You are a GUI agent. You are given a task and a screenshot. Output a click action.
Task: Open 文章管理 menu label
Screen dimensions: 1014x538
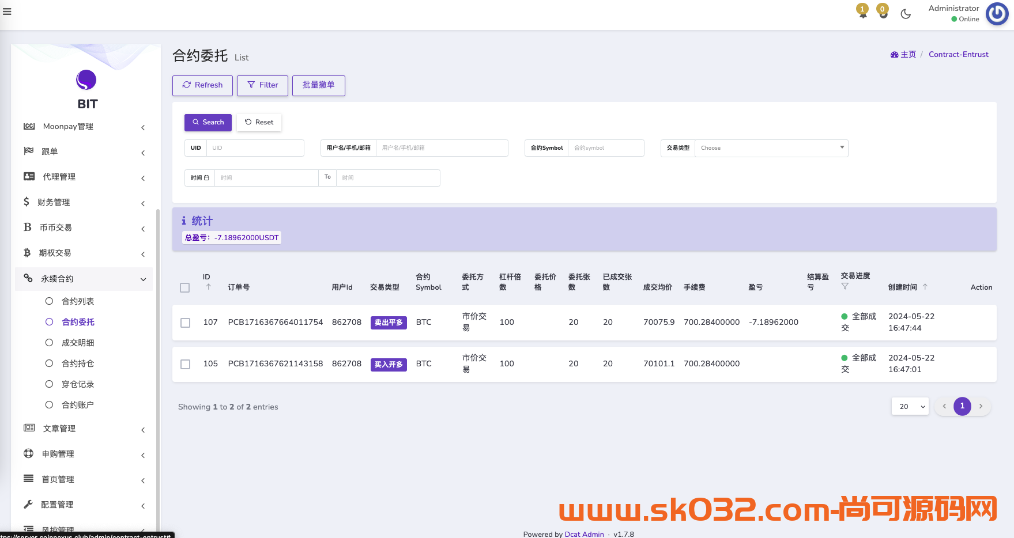click(59, 429)
